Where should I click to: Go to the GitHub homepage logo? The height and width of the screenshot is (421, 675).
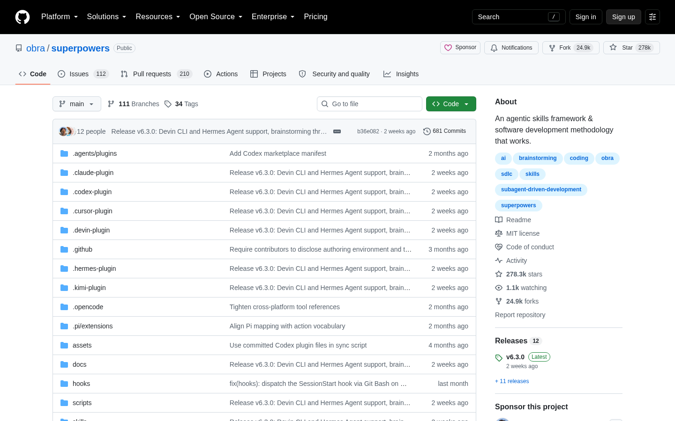[x=22, y=17]
